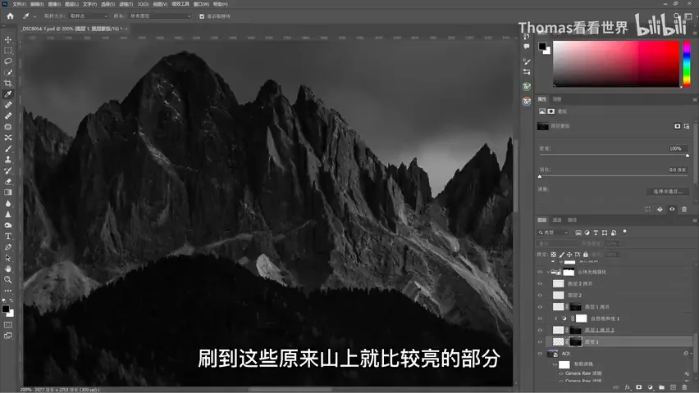This screenshot has width=699, height=393.
Task: Select the Rectangular Marquee tool
Action: (8, 50)
